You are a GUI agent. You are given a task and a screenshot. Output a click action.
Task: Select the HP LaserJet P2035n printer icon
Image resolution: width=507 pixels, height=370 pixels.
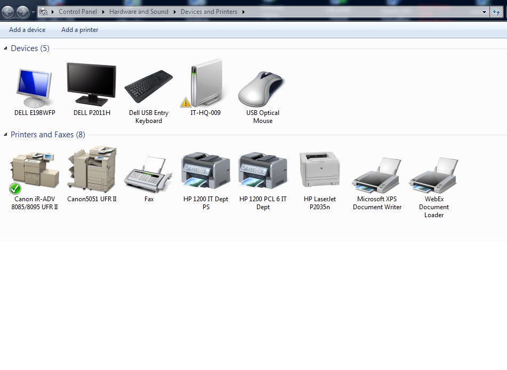click(320, 169)
